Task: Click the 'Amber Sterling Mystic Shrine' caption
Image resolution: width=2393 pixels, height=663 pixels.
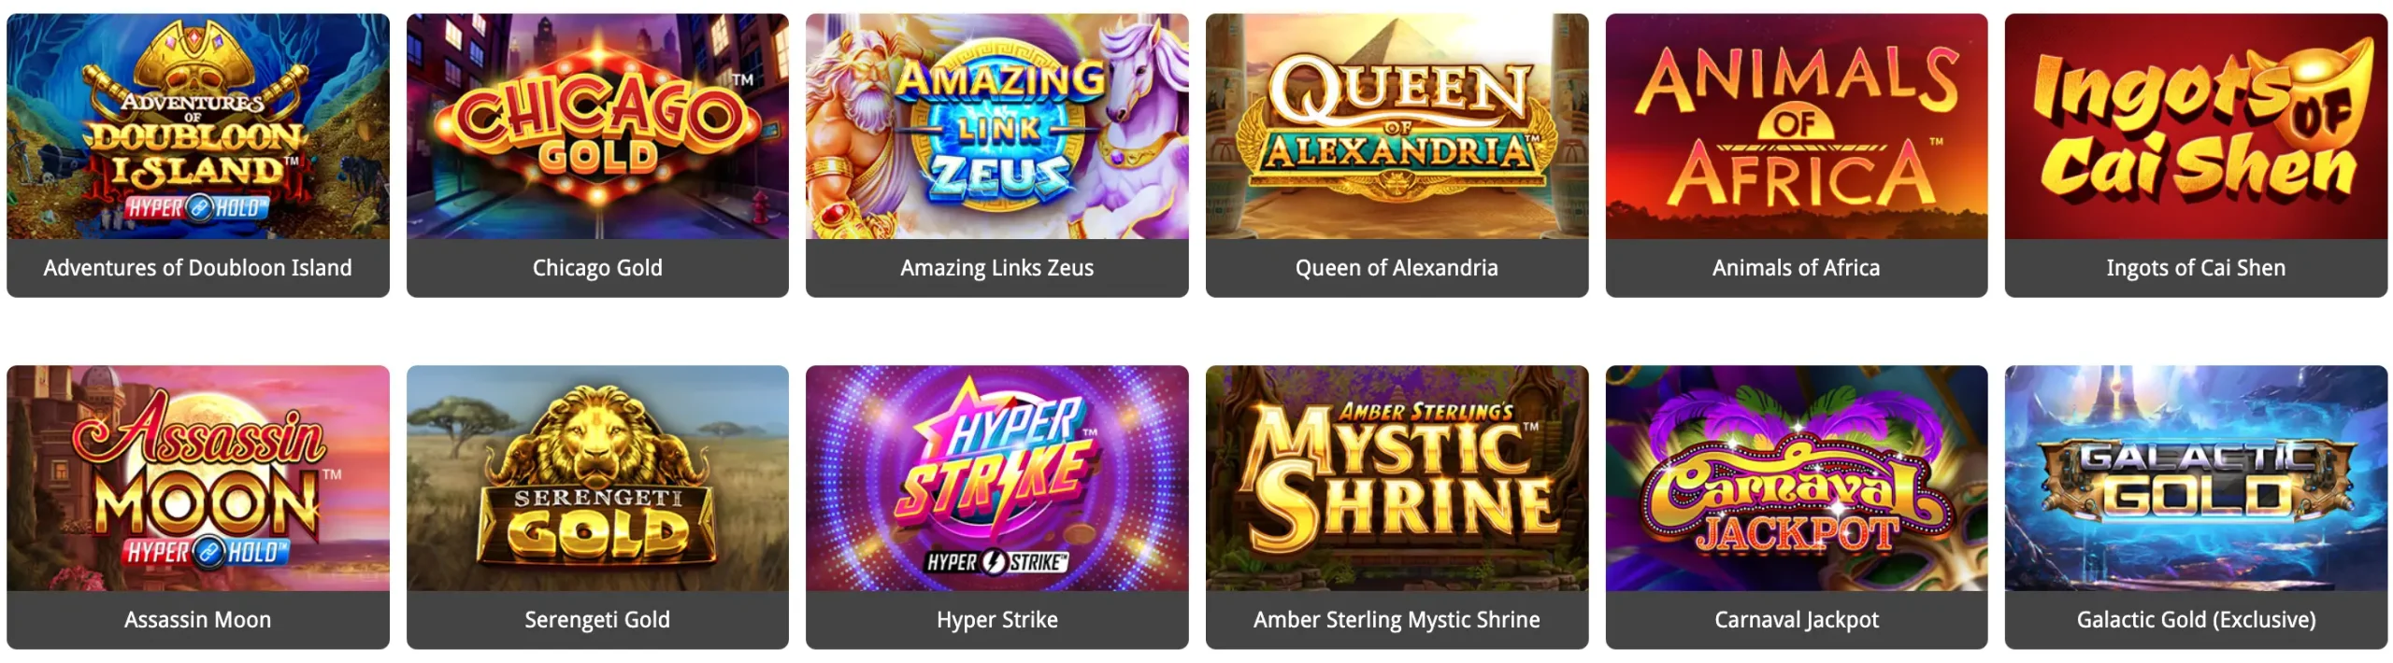Action: (x=1397, y=620)
